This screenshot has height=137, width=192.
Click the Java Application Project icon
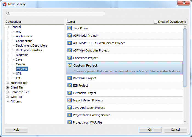[x=70, y=108]
